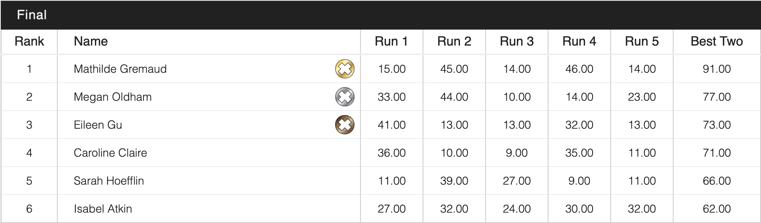Click the Rank column header

click(x=29, y=41)
